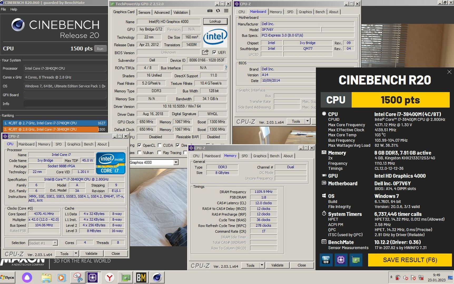Viewport: 454px width, 284px height.
Task: Open Yandex Browser from the taskbar
Action: [x=110, y=277]
